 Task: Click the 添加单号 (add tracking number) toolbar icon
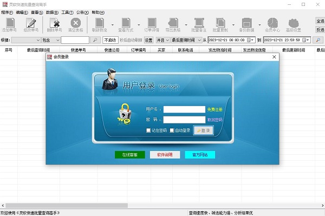tap(10, 25)
